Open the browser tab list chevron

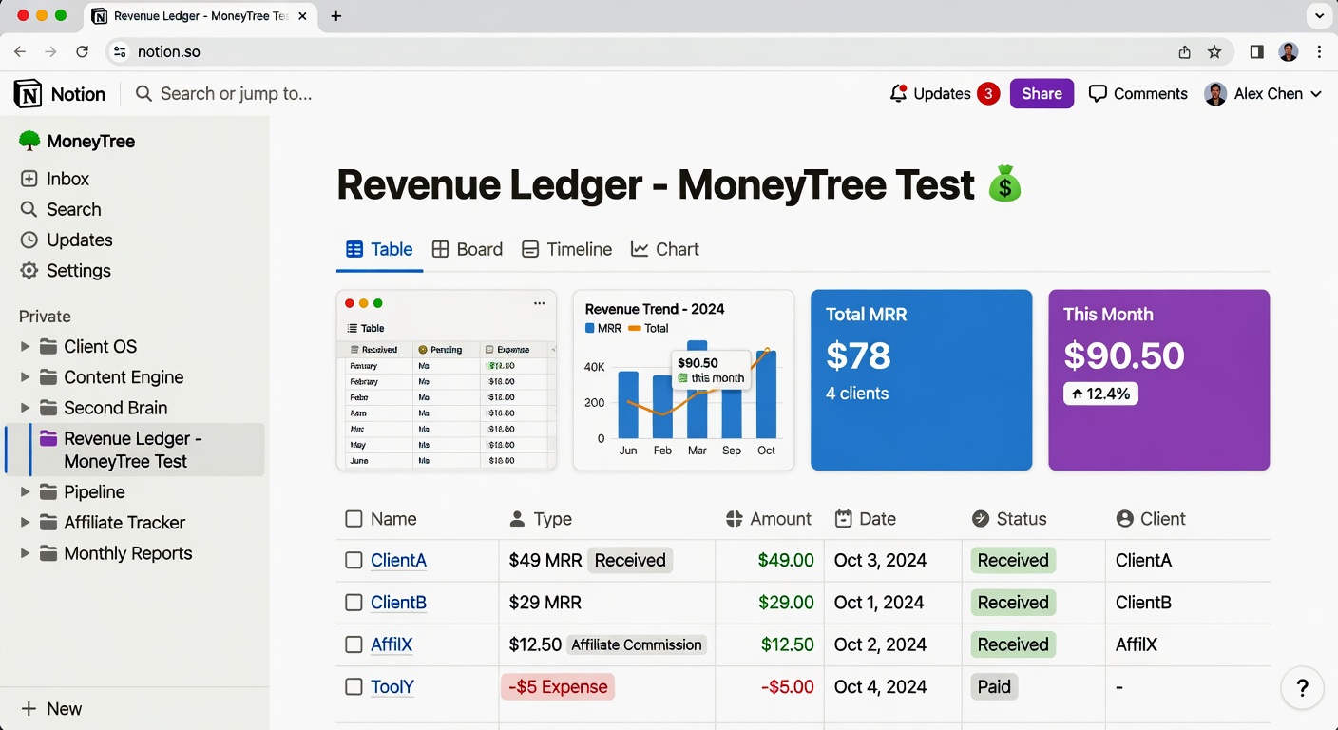1319,16
